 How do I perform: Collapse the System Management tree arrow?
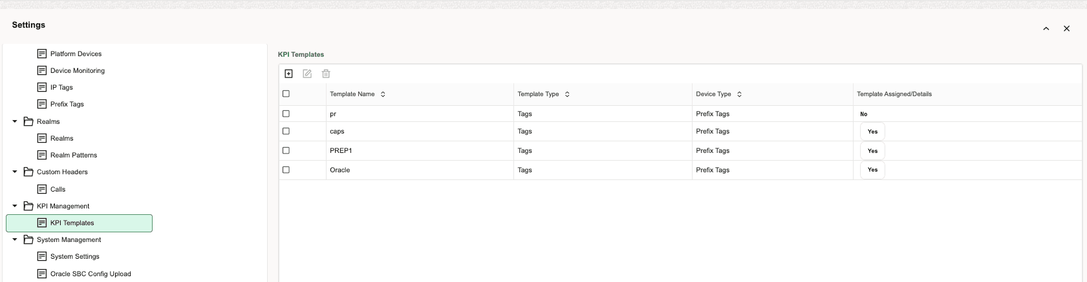[x=15, y=239]
